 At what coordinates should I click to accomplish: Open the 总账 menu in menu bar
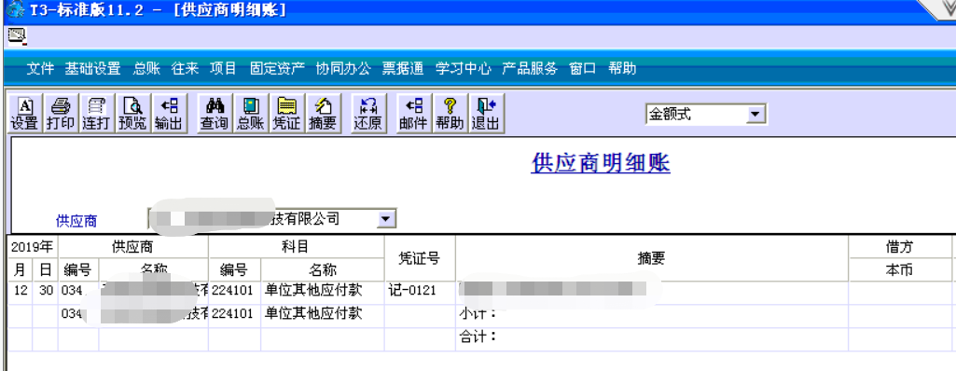[x=146, y=69]
